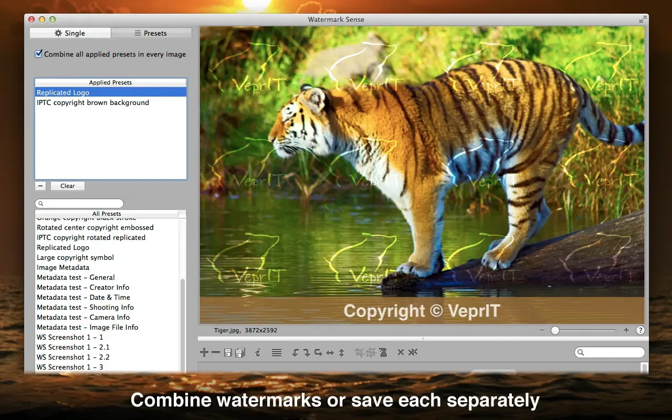This screenshot has height=420, width=672.
Task: Click the list lines icon in the toolbar
Action: tap(277, 353)
